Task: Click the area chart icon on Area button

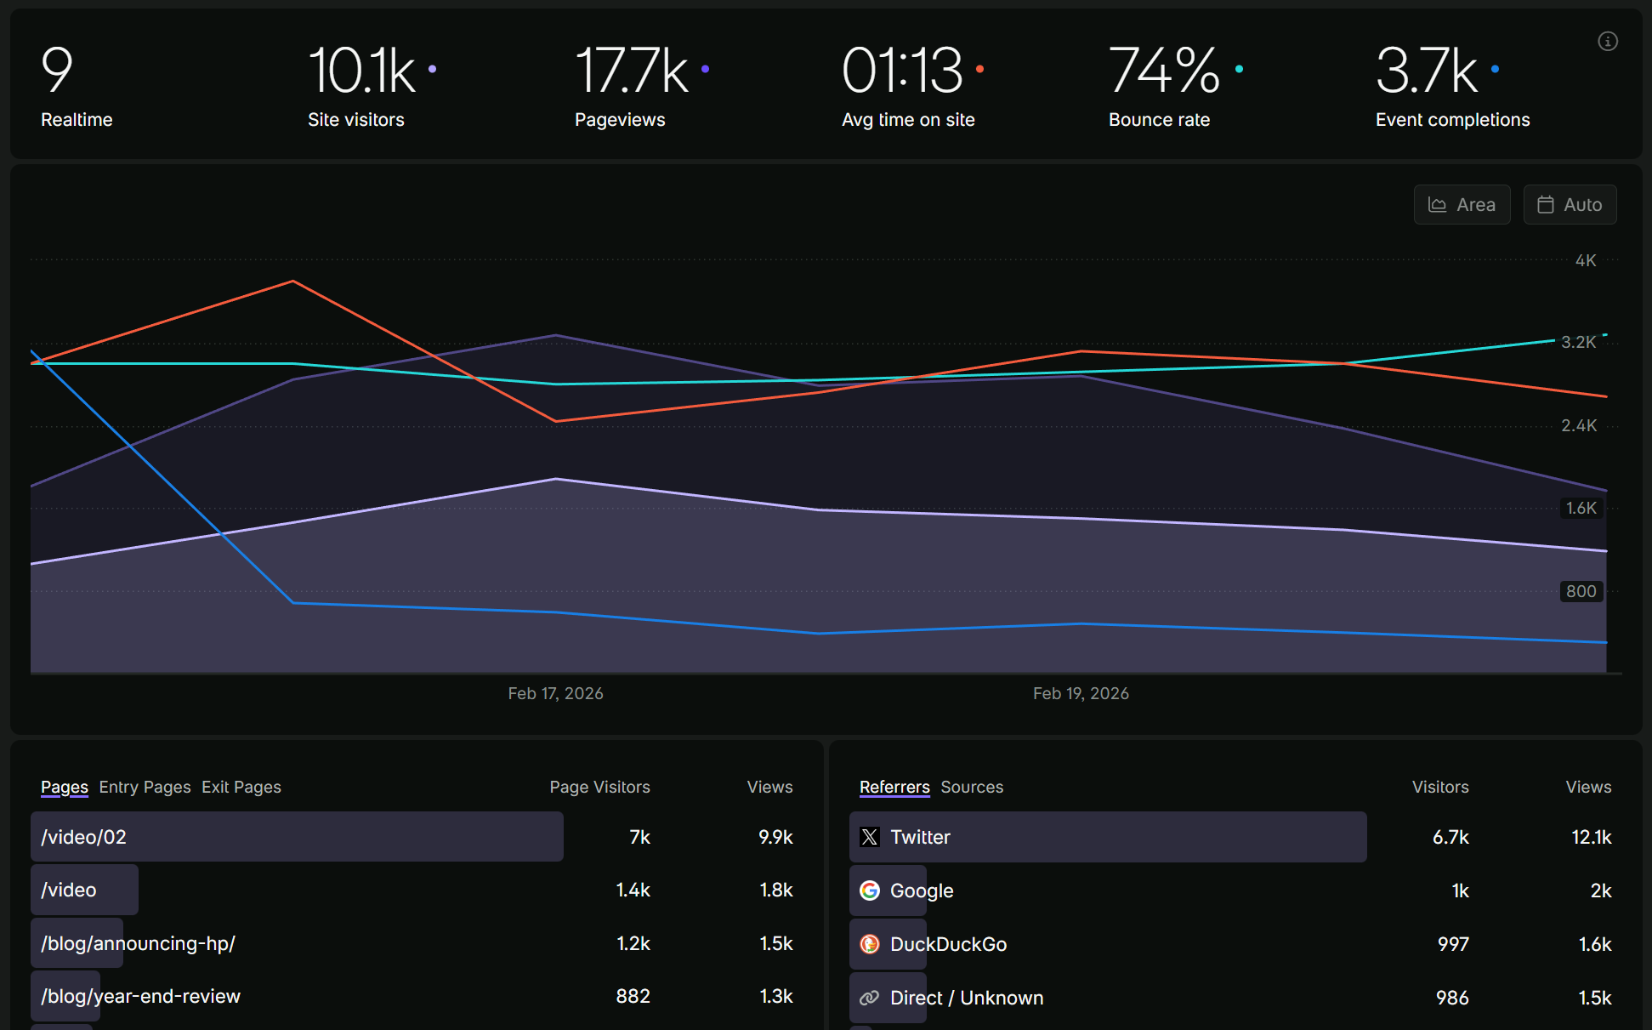Action: click(x=1438, y=204)
